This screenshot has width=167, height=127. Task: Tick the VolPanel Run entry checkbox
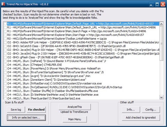(x=5, y=61)
